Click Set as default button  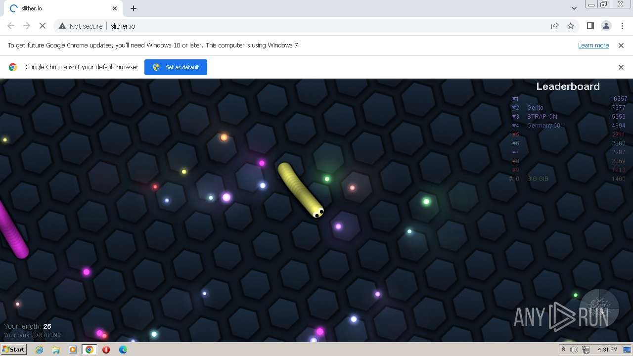(176, 67)
